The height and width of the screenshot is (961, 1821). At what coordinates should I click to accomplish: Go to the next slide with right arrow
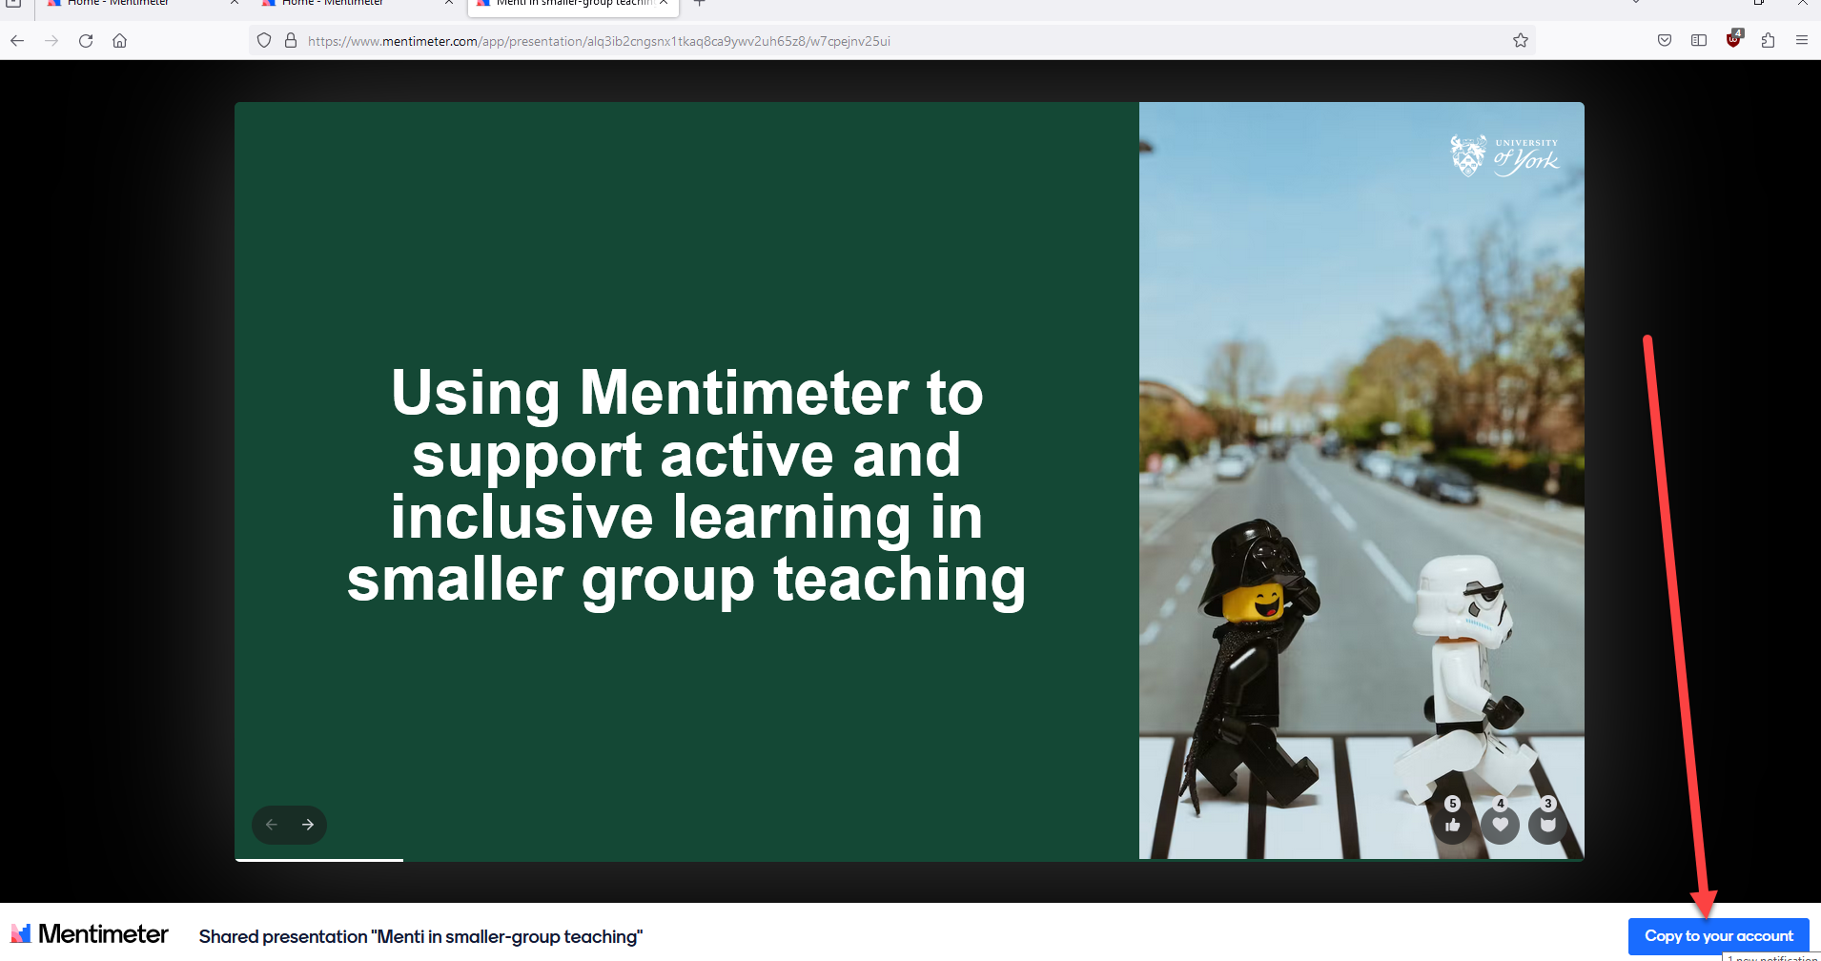point(308,825)
